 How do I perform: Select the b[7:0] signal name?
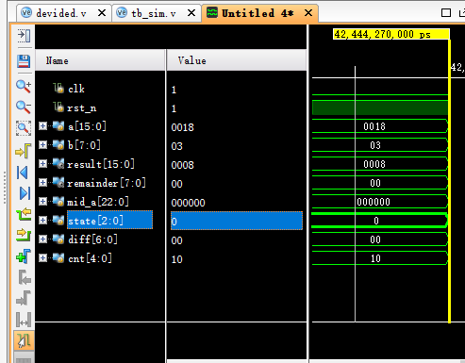pyautogui.click(x=84, y=145)
